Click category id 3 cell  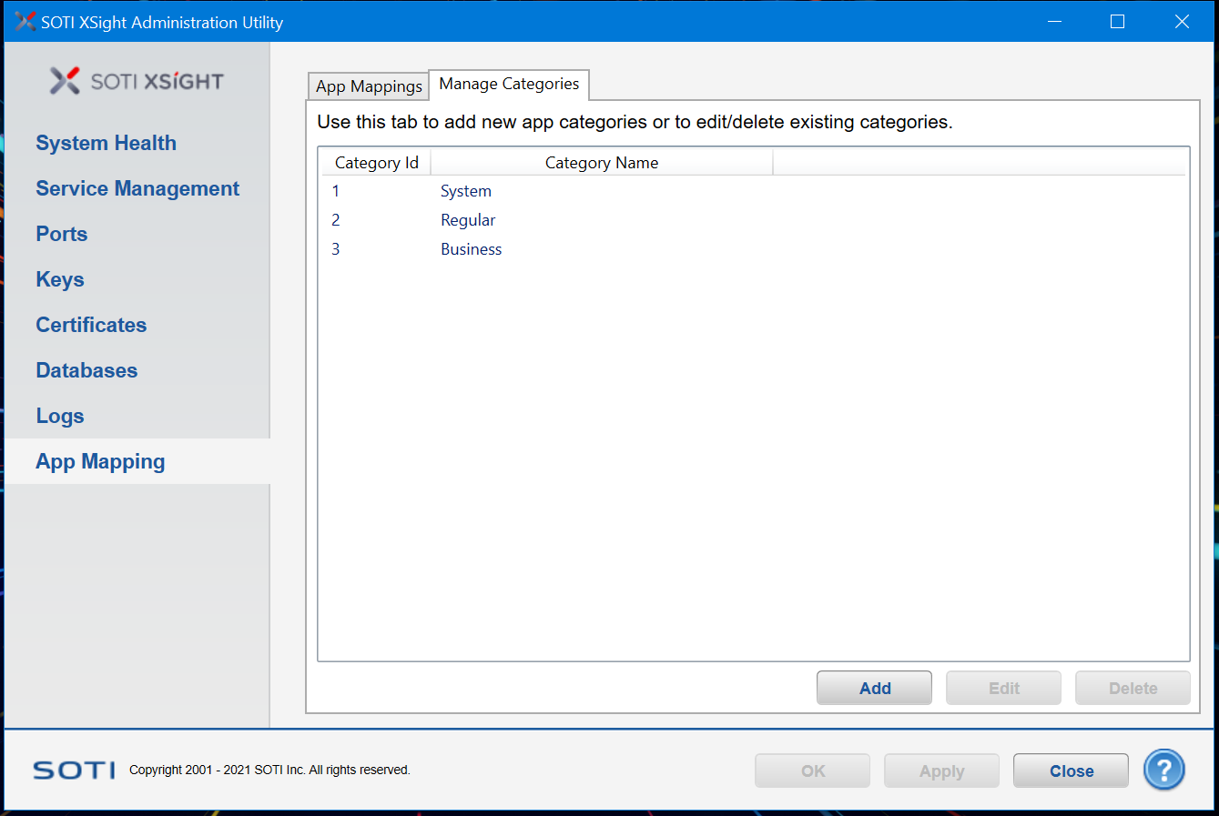pyautogui.click(x=336, y=249)
